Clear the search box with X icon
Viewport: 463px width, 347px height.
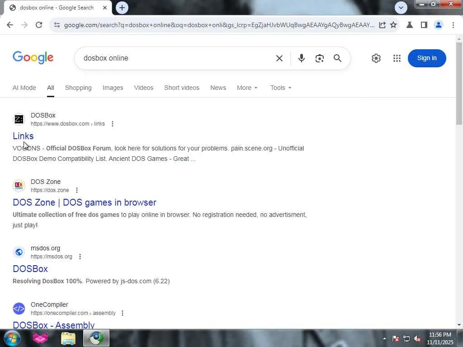[x=279, y=58]
